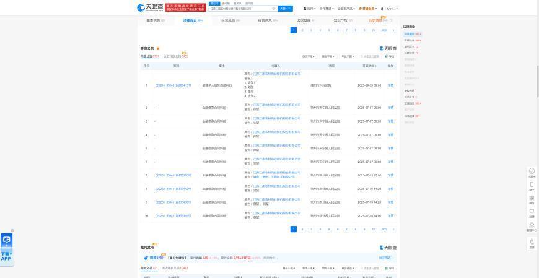Open the 年份不限 filter for 开庭公告
Viewport: 539px width, 278px height.
[348, 56]
